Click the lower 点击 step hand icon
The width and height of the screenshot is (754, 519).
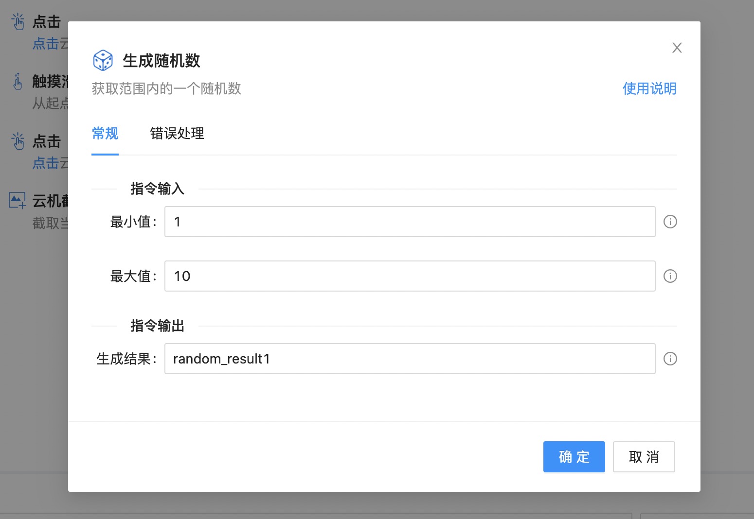[18, 141]
